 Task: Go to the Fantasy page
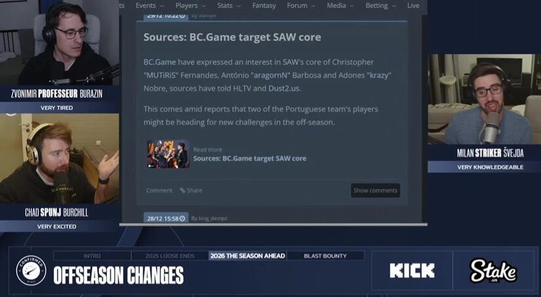coord(264,5)
